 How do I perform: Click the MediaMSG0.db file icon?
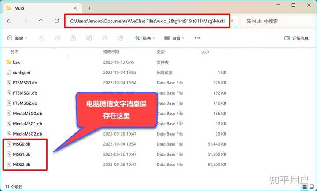tap(9, 114)
